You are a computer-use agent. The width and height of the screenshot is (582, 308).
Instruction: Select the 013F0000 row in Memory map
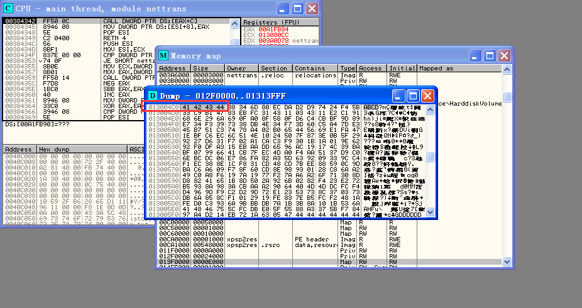[x=329, y=261]
